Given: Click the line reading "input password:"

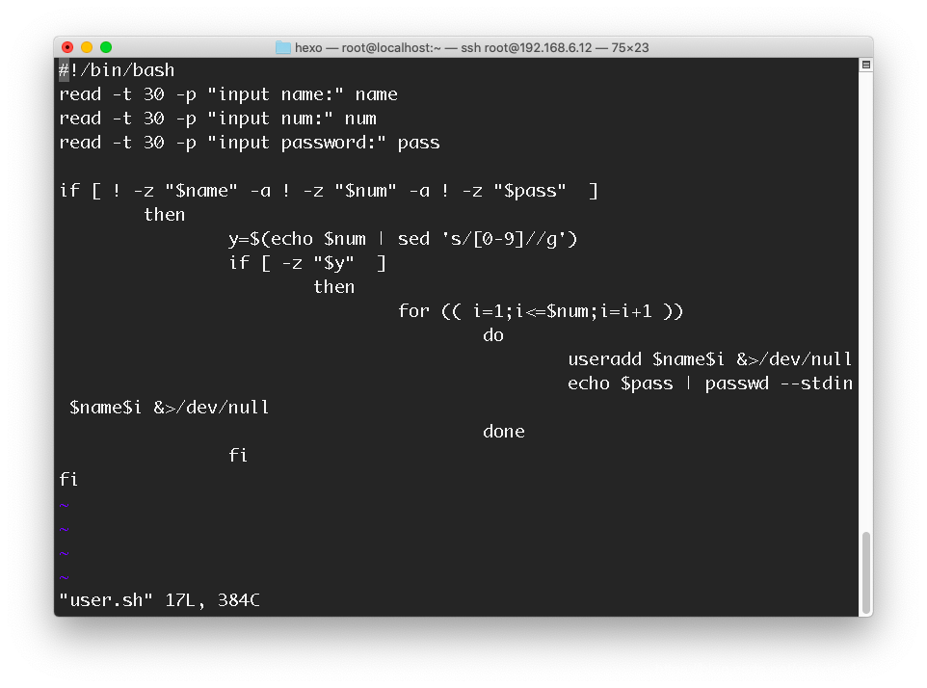Looking at the screenshot, I should coord(250,143).
